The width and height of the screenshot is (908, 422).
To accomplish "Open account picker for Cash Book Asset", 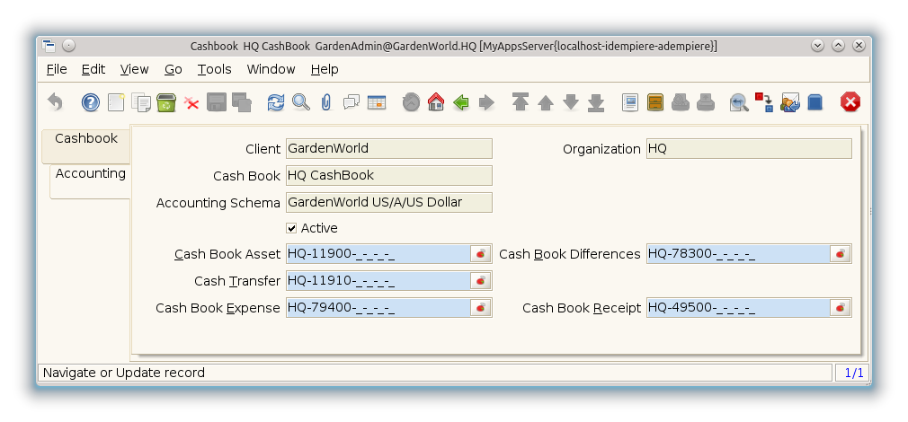I will tap(481, 254).
